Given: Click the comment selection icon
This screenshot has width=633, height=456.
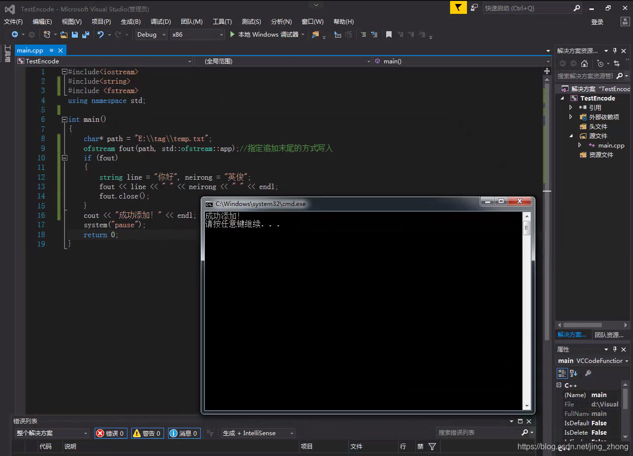Looking at the screenshot, I should (363, 35).
